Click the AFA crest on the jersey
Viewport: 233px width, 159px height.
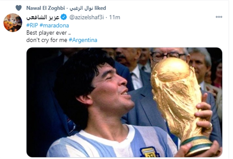pyautogui.click(x=149, y=152)
